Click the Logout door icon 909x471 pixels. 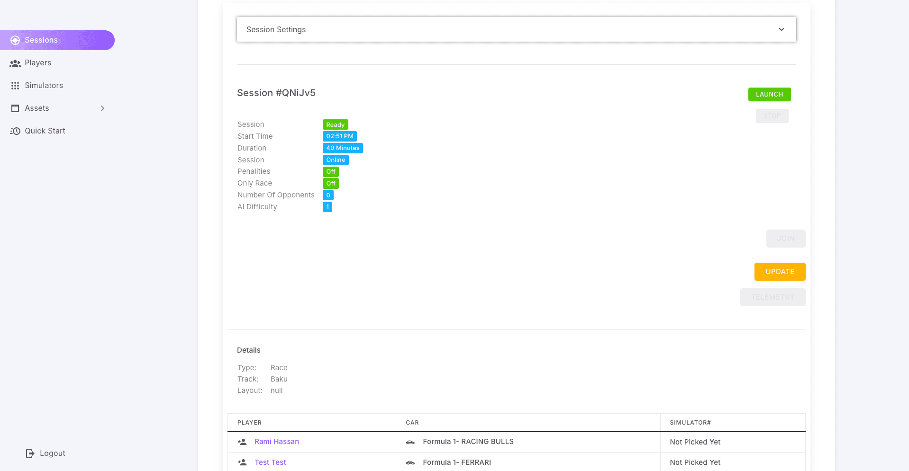[29, 453]
